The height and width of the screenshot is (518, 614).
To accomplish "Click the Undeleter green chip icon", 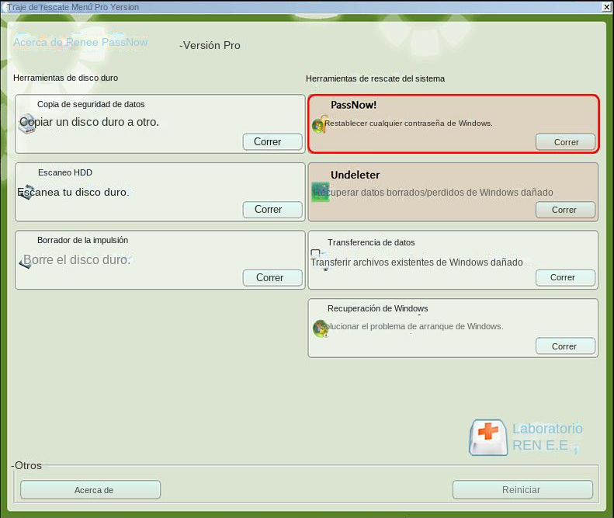I will [321, 192].
